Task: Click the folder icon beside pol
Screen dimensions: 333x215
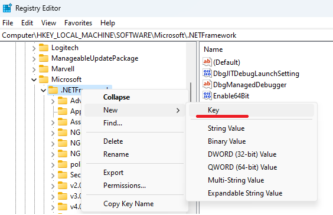Action: tap(63, 164)
